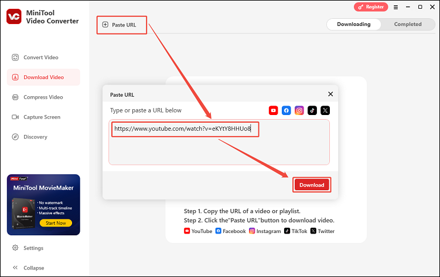Click Start Now on MovieMaker ad
This screenshot has height=277, width=440.
point(56,223)
